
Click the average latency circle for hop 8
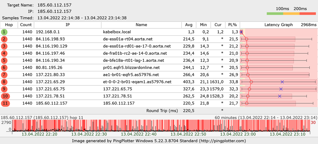pos(251,82)
